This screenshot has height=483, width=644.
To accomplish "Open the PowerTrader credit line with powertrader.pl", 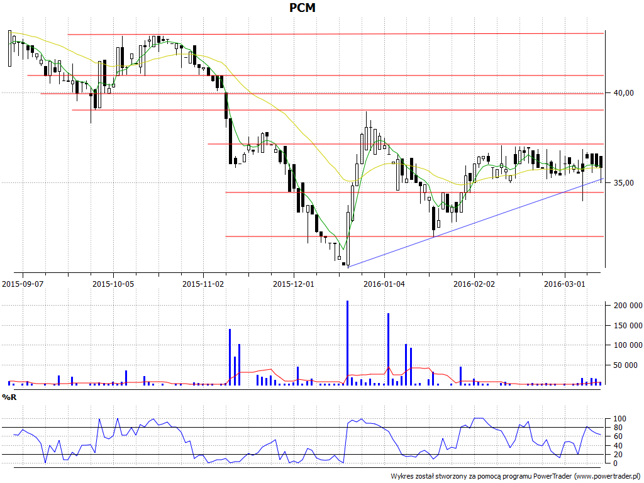I will click(516, 477).
